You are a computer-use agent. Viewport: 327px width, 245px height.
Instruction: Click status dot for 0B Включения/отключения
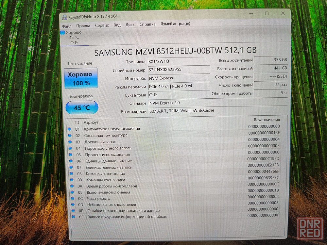click(72, 192)
